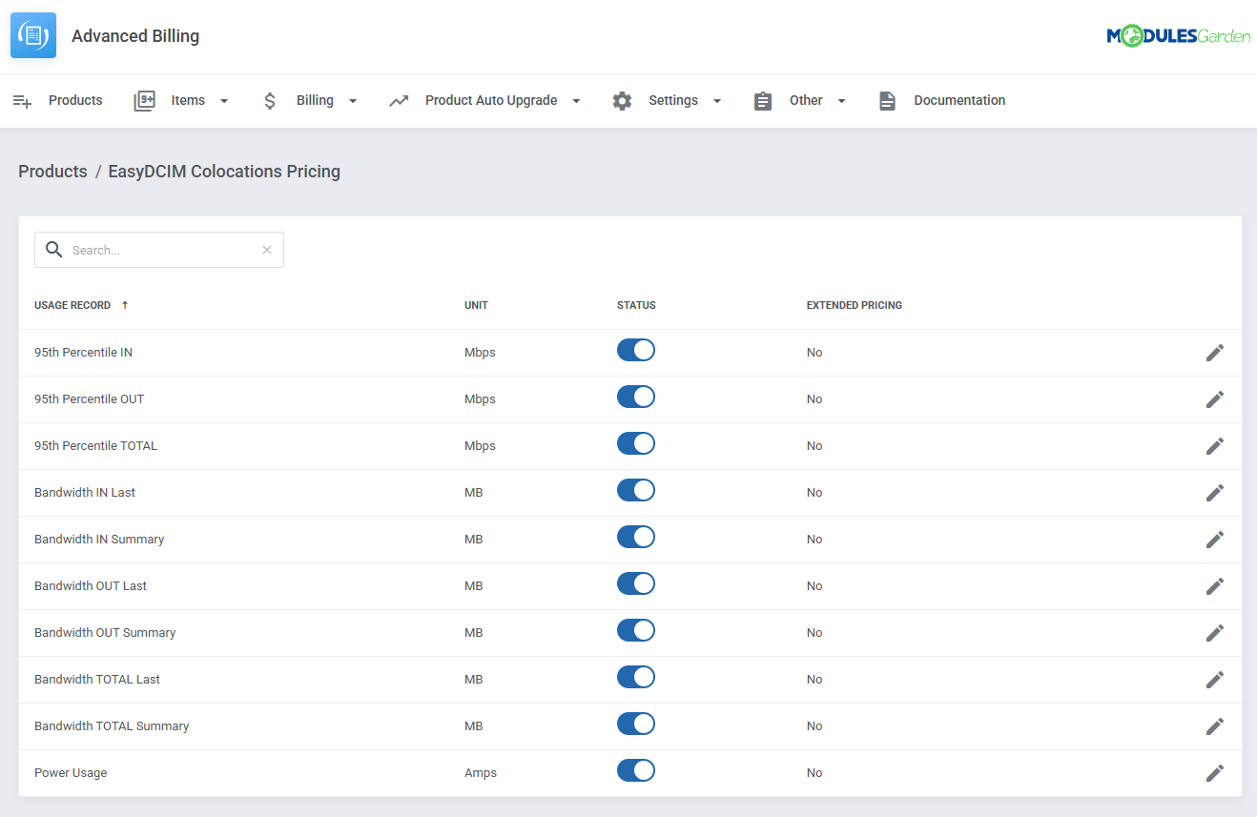This screenshot has height=817, width=1257.
Task: Toggle off Bandwidth OUT Summary status
Action: pos(635,630)
